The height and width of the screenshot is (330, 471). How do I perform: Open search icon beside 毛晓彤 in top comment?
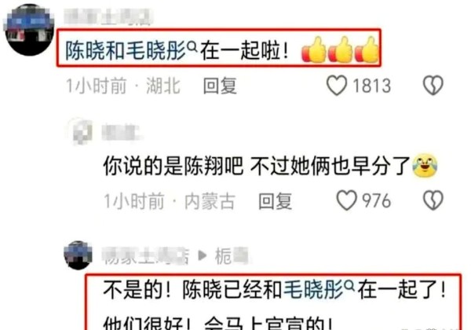192,46
